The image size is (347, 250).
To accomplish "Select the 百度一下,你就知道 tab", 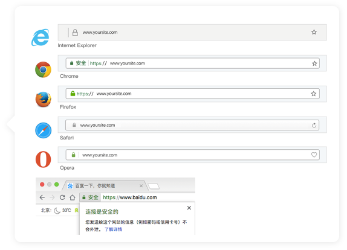I will coord(105,185).
